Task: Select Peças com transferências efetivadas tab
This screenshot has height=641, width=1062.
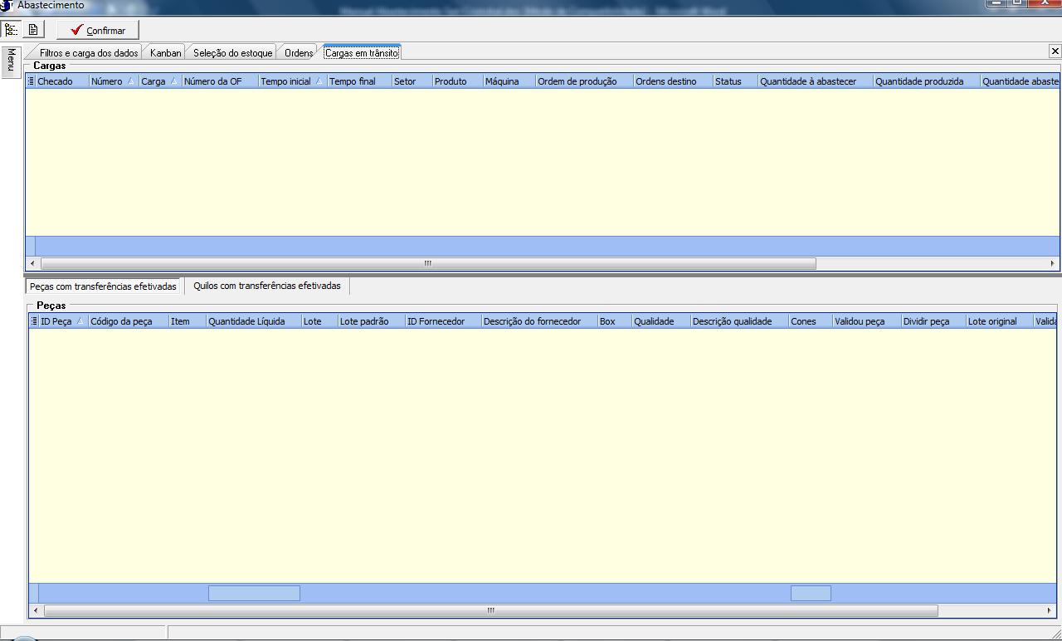Action: coord(103,286)
